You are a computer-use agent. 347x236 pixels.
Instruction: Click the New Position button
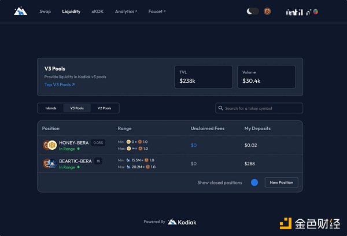(282, 183)
